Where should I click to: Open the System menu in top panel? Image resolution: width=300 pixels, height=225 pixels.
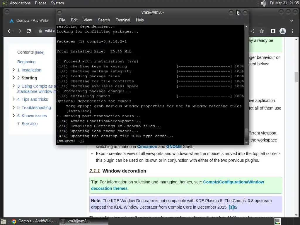click(x=57, y=3)
